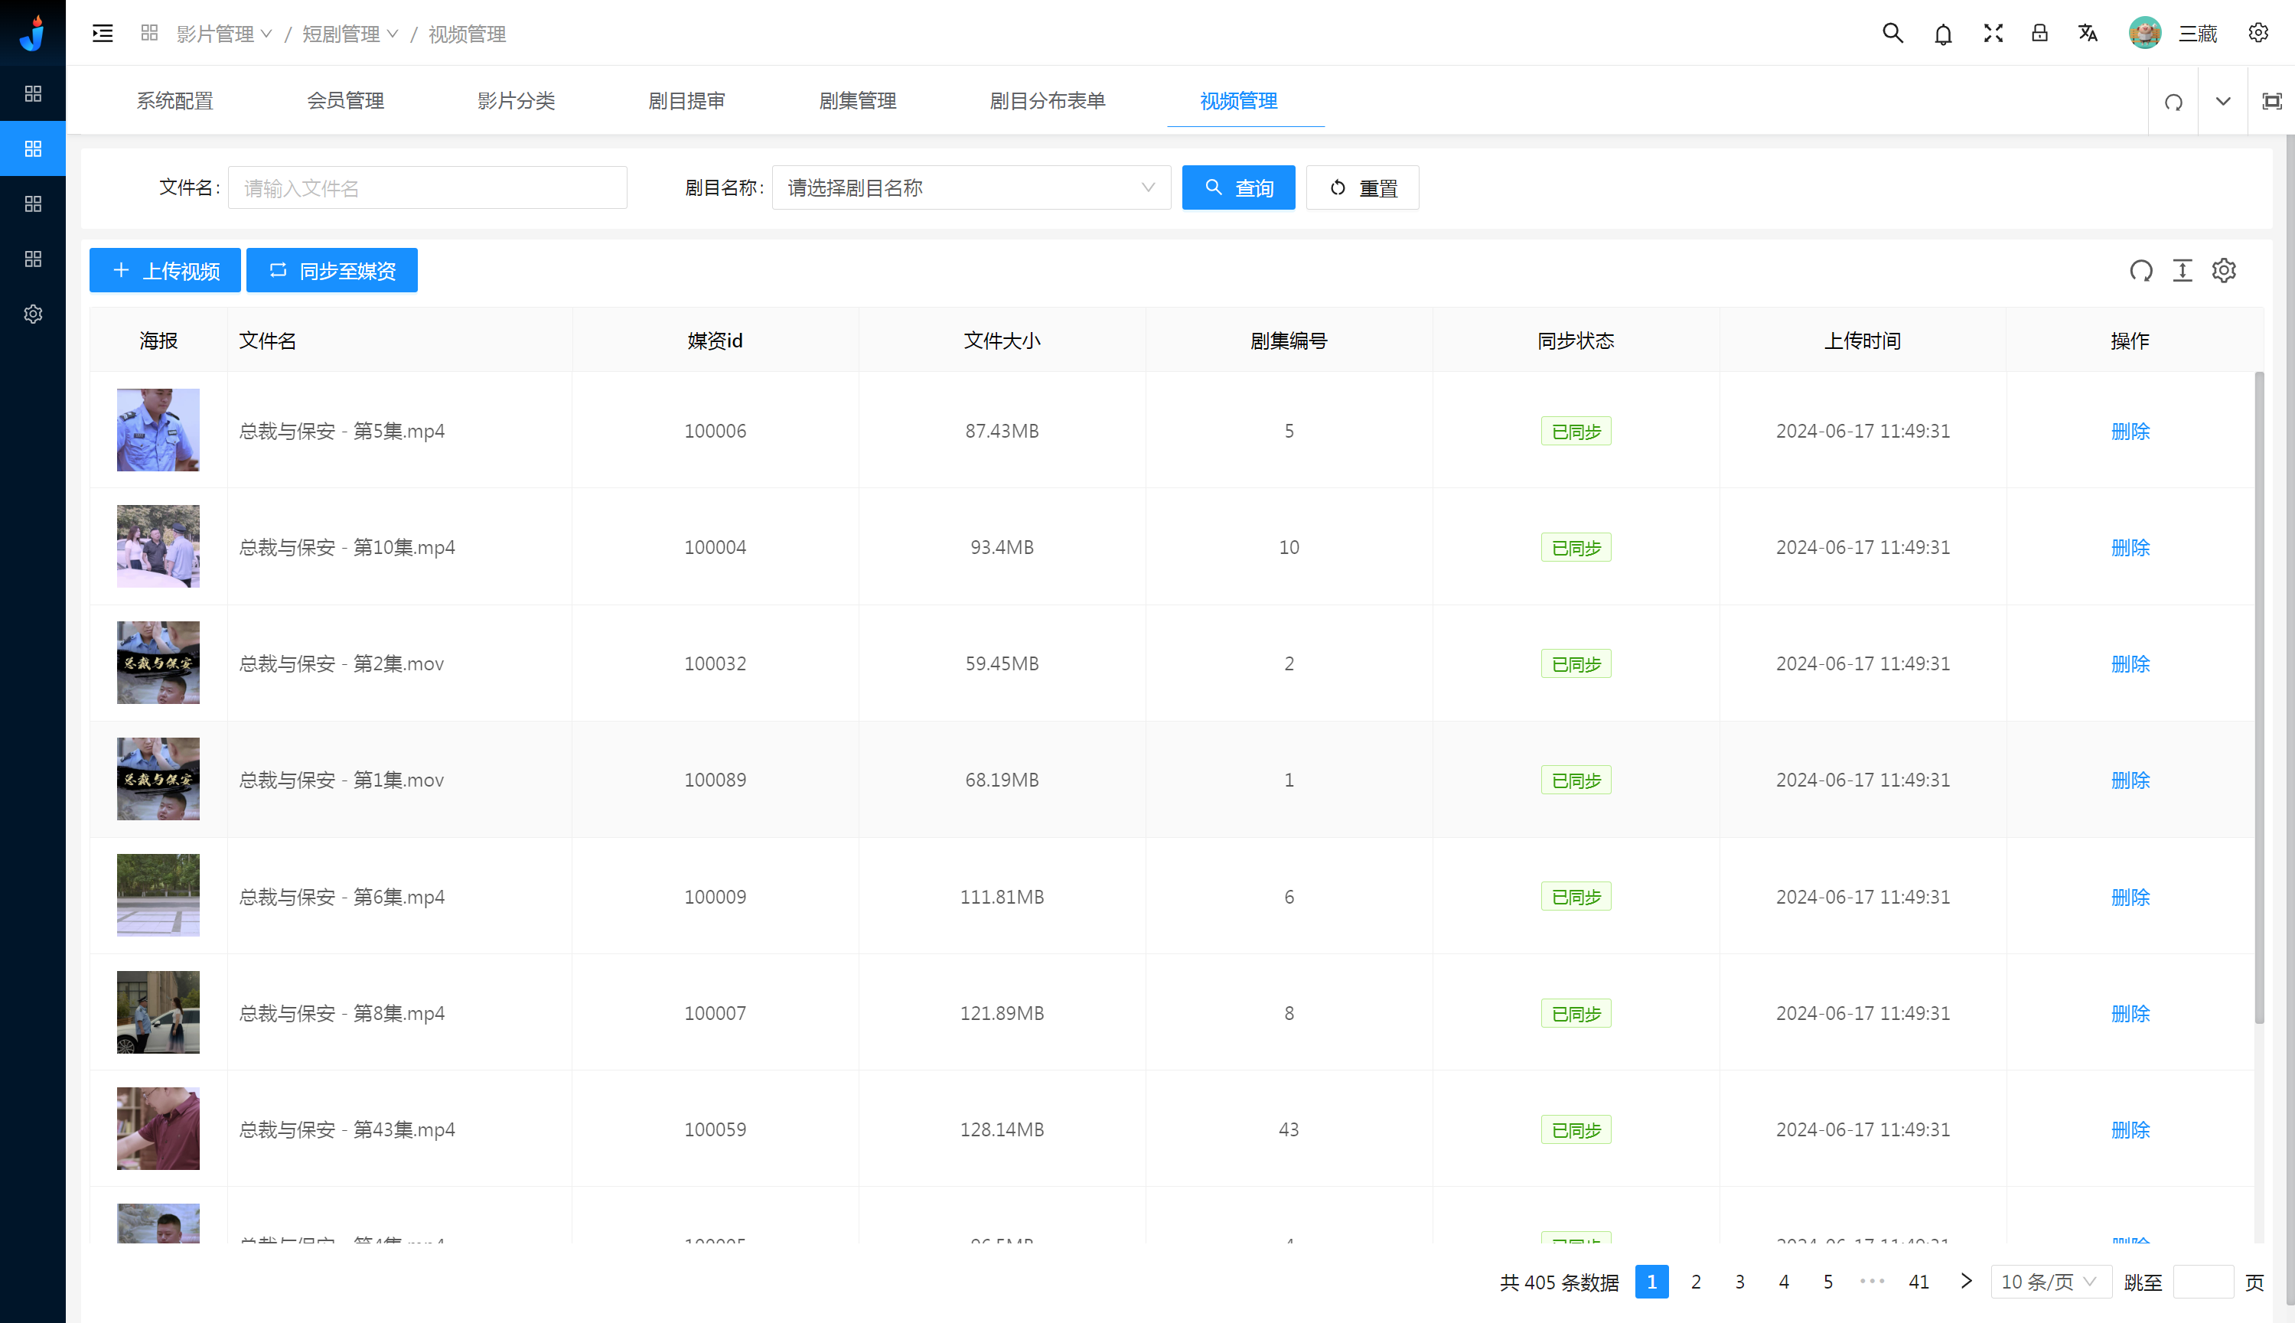Viewport: 2295px width, 1323px height.
Task: Click poster thumbnail of 第10集.mp4
Action: tap(158, 546)
